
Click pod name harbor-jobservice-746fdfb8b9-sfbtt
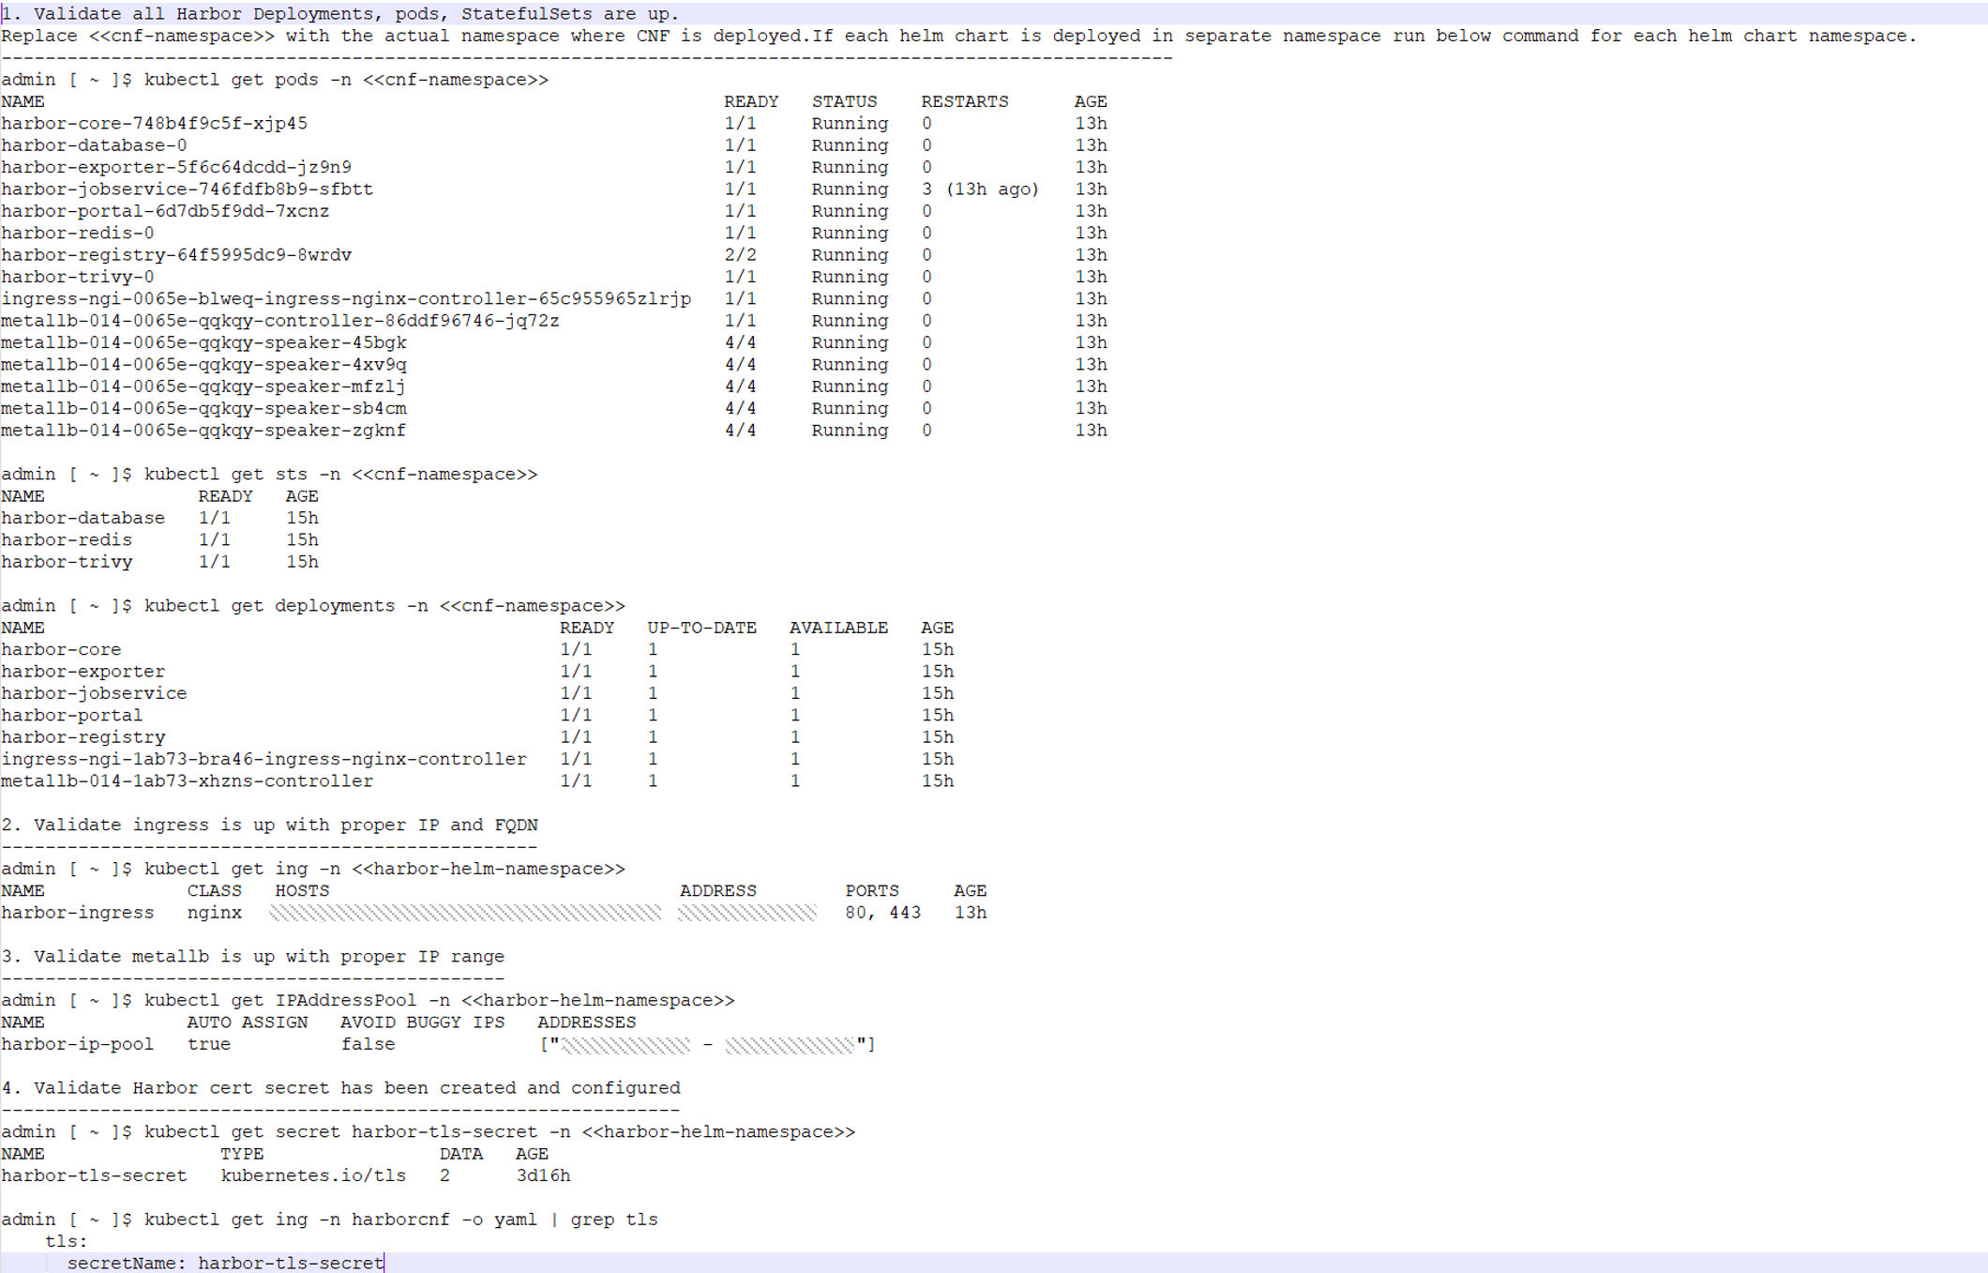(188, 189)
